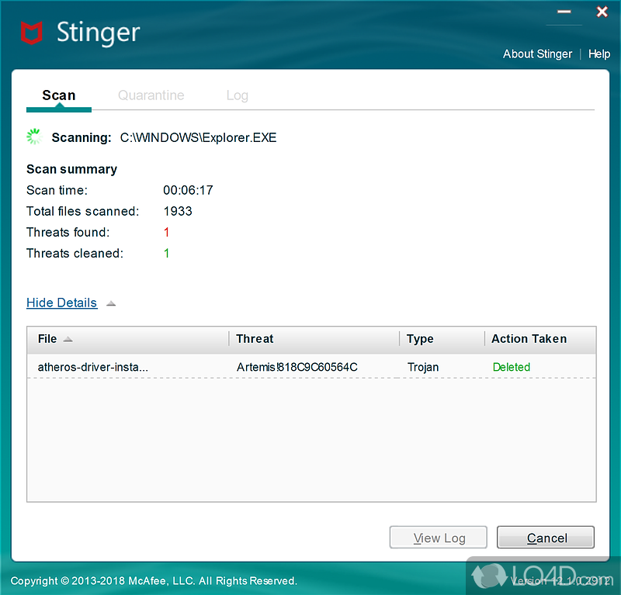Close the Stinger window
The height and width of the screenshot is (595, 621).
(x=602, y=12)
